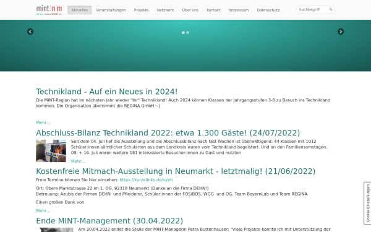Open 'Ende MINT-Management (30.04.2022)' headline
The height and width of the screenshot is (232, 371).
pyautogui.click(x=109, y=221)
